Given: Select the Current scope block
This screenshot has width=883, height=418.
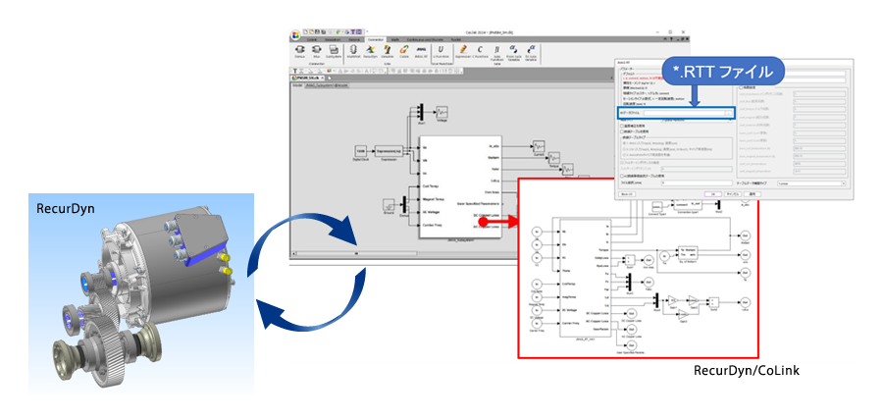Looking at the screenshot, I should (539, 146).
